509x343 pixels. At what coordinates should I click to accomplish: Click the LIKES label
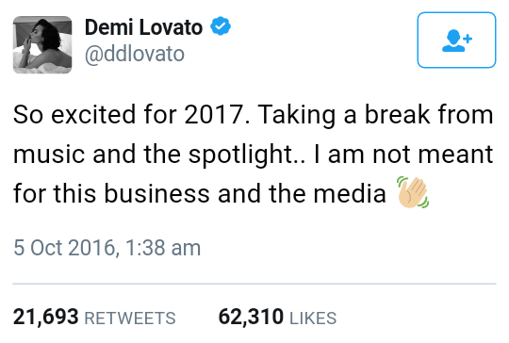[x=313, y=318]
